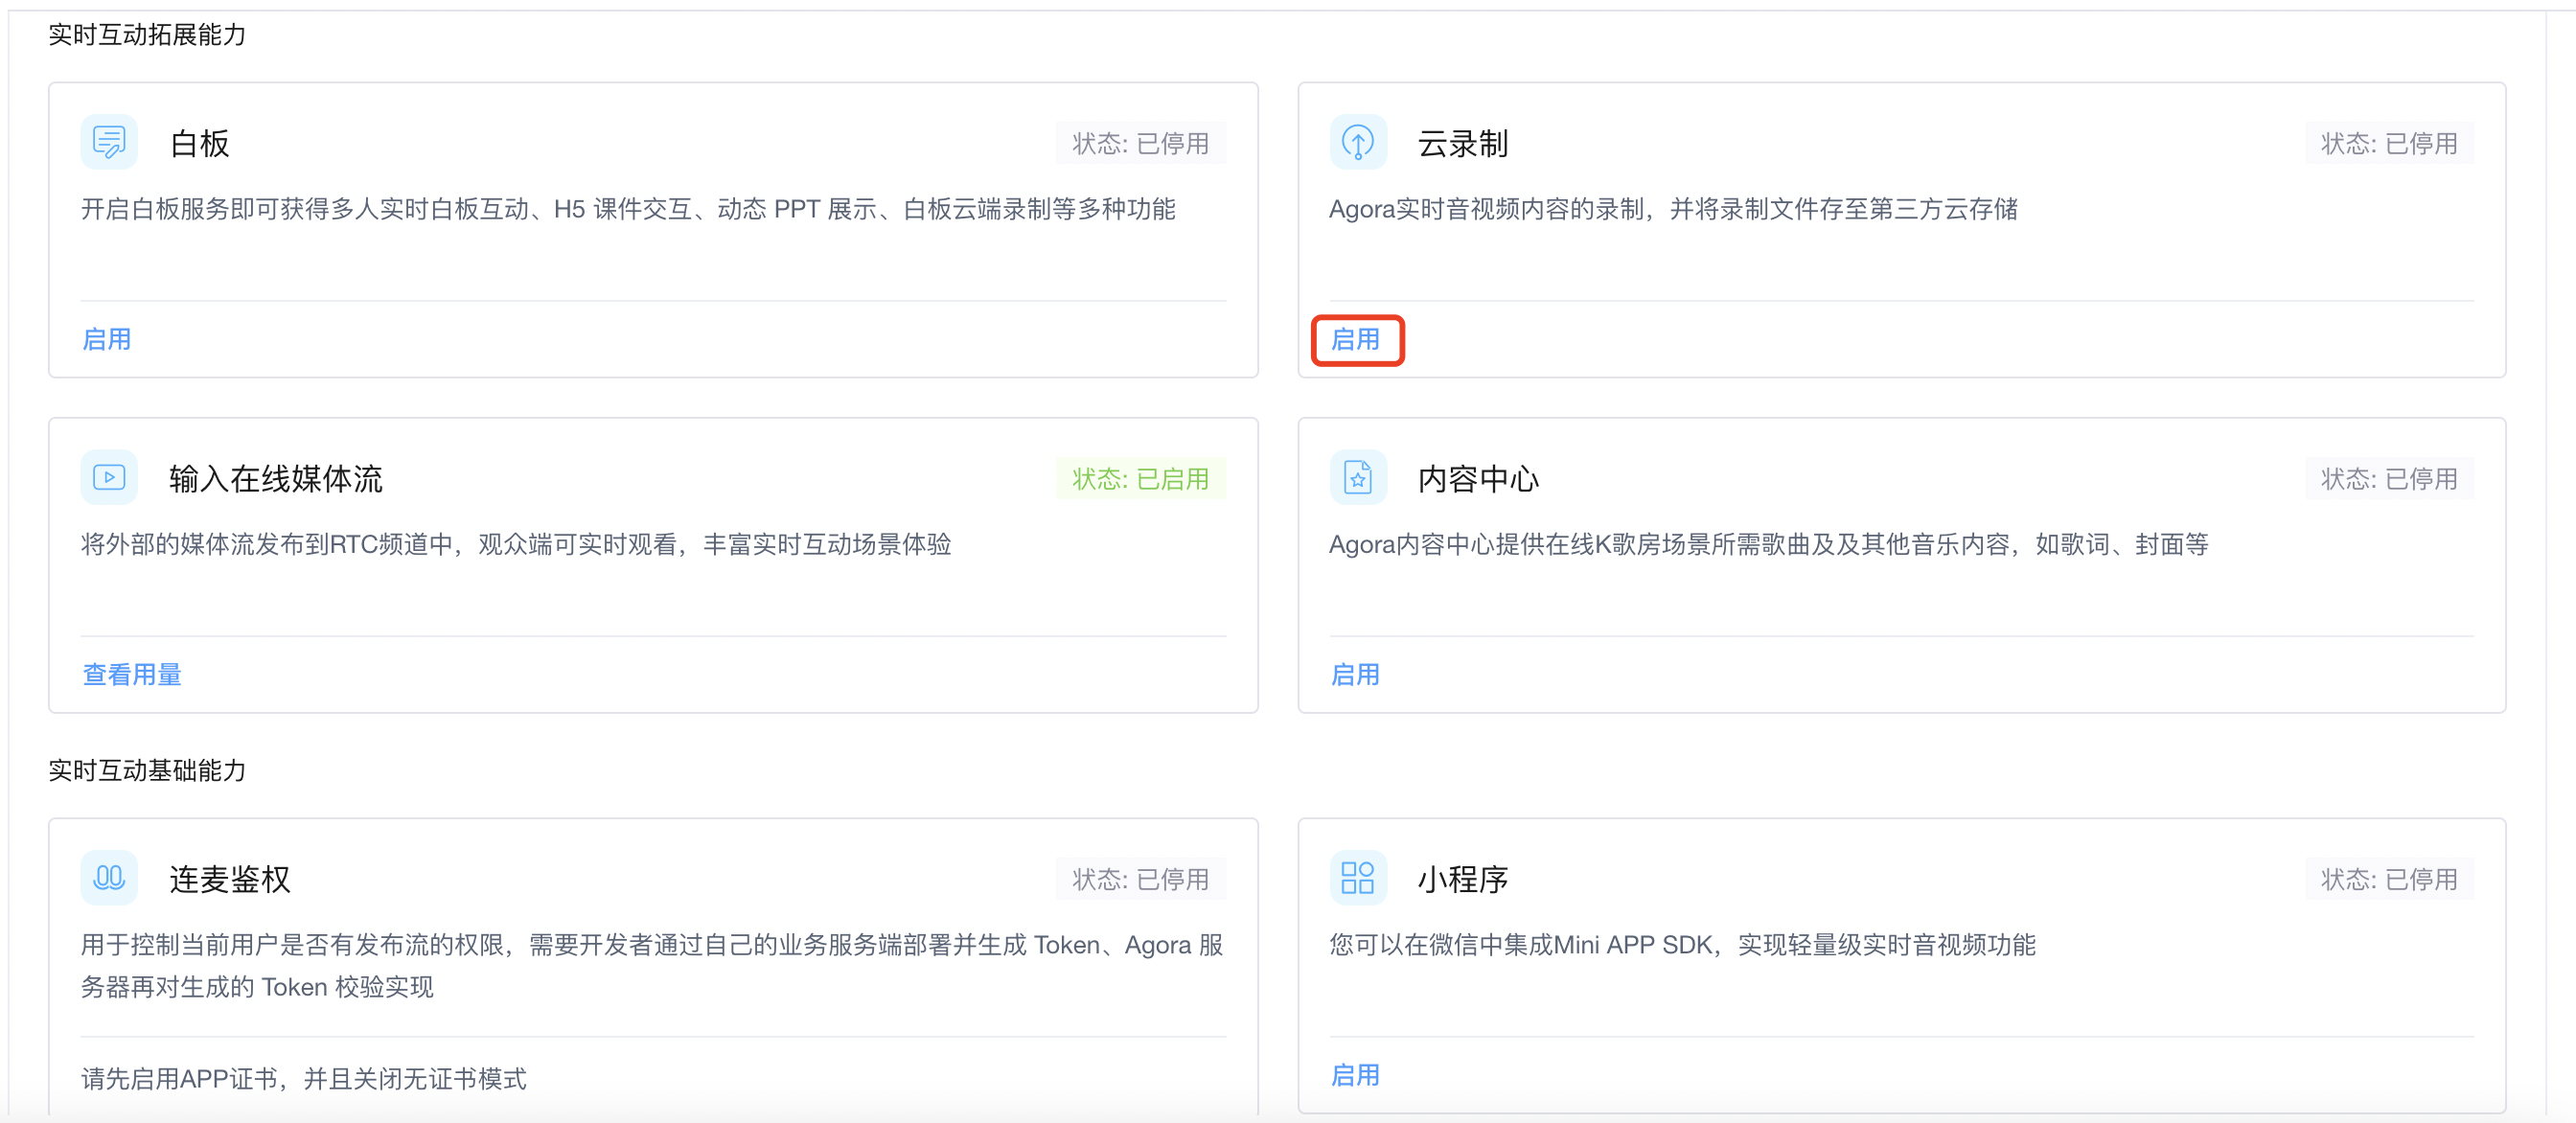Open 查看用量 for 输入在线媒体流
The height and width of the screenshot is (1123, 2576).
pyautogui.click(x=132, y=674)
